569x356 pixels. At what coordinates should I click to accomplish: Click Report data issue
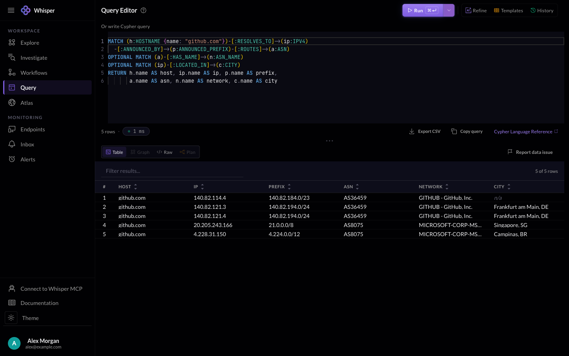[x=530, y=152]
